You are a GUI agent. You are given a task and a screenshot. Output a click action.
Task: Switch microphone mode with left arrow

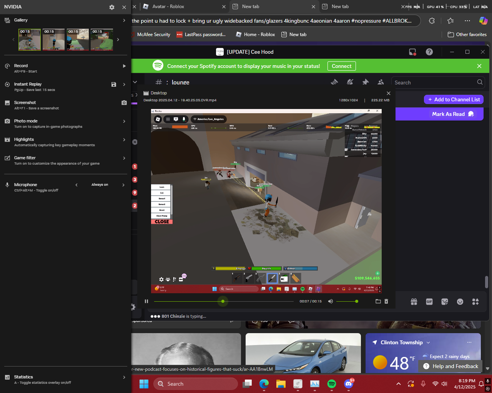click(x=76, y=185)
